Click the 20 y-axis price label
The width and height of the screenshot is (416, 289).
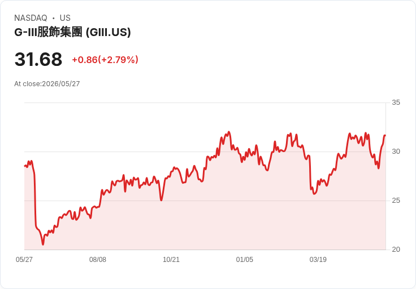[x=396, y=250]
